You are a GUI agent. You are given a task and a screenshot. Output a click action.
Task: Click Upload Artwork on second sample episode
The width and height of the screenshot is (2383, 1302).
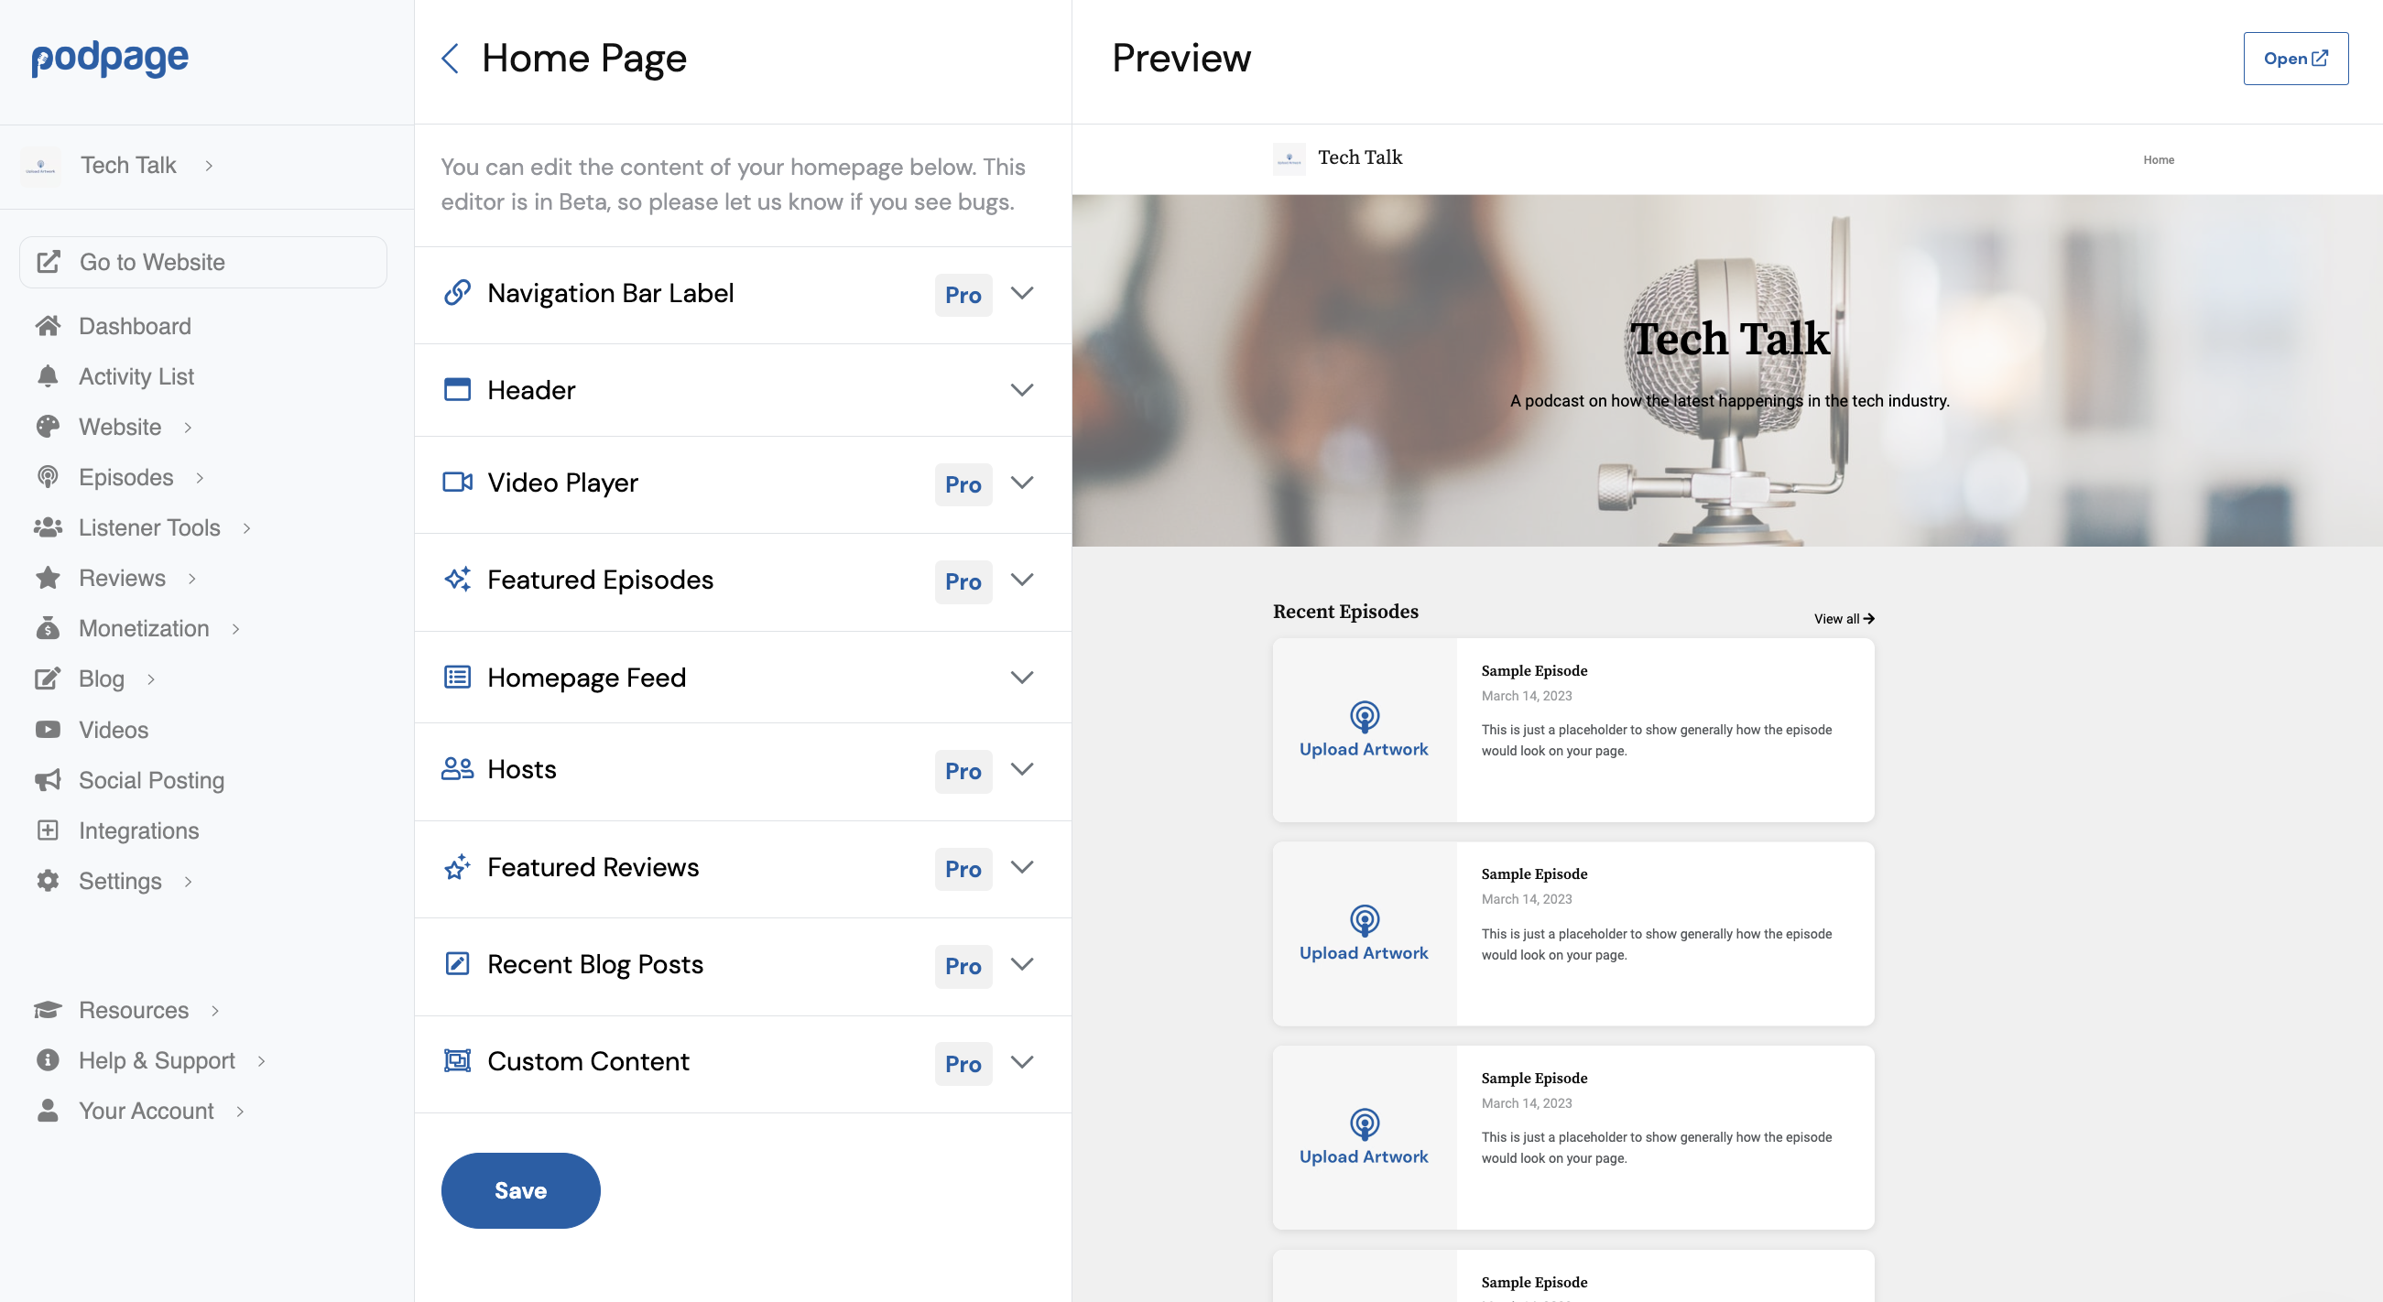pyautogui.click(x=1364, y=933)
